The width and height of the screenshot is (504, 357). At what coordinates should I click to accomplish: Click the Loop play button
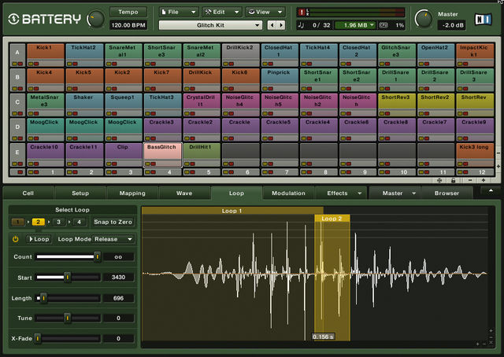tap(39, 239)
